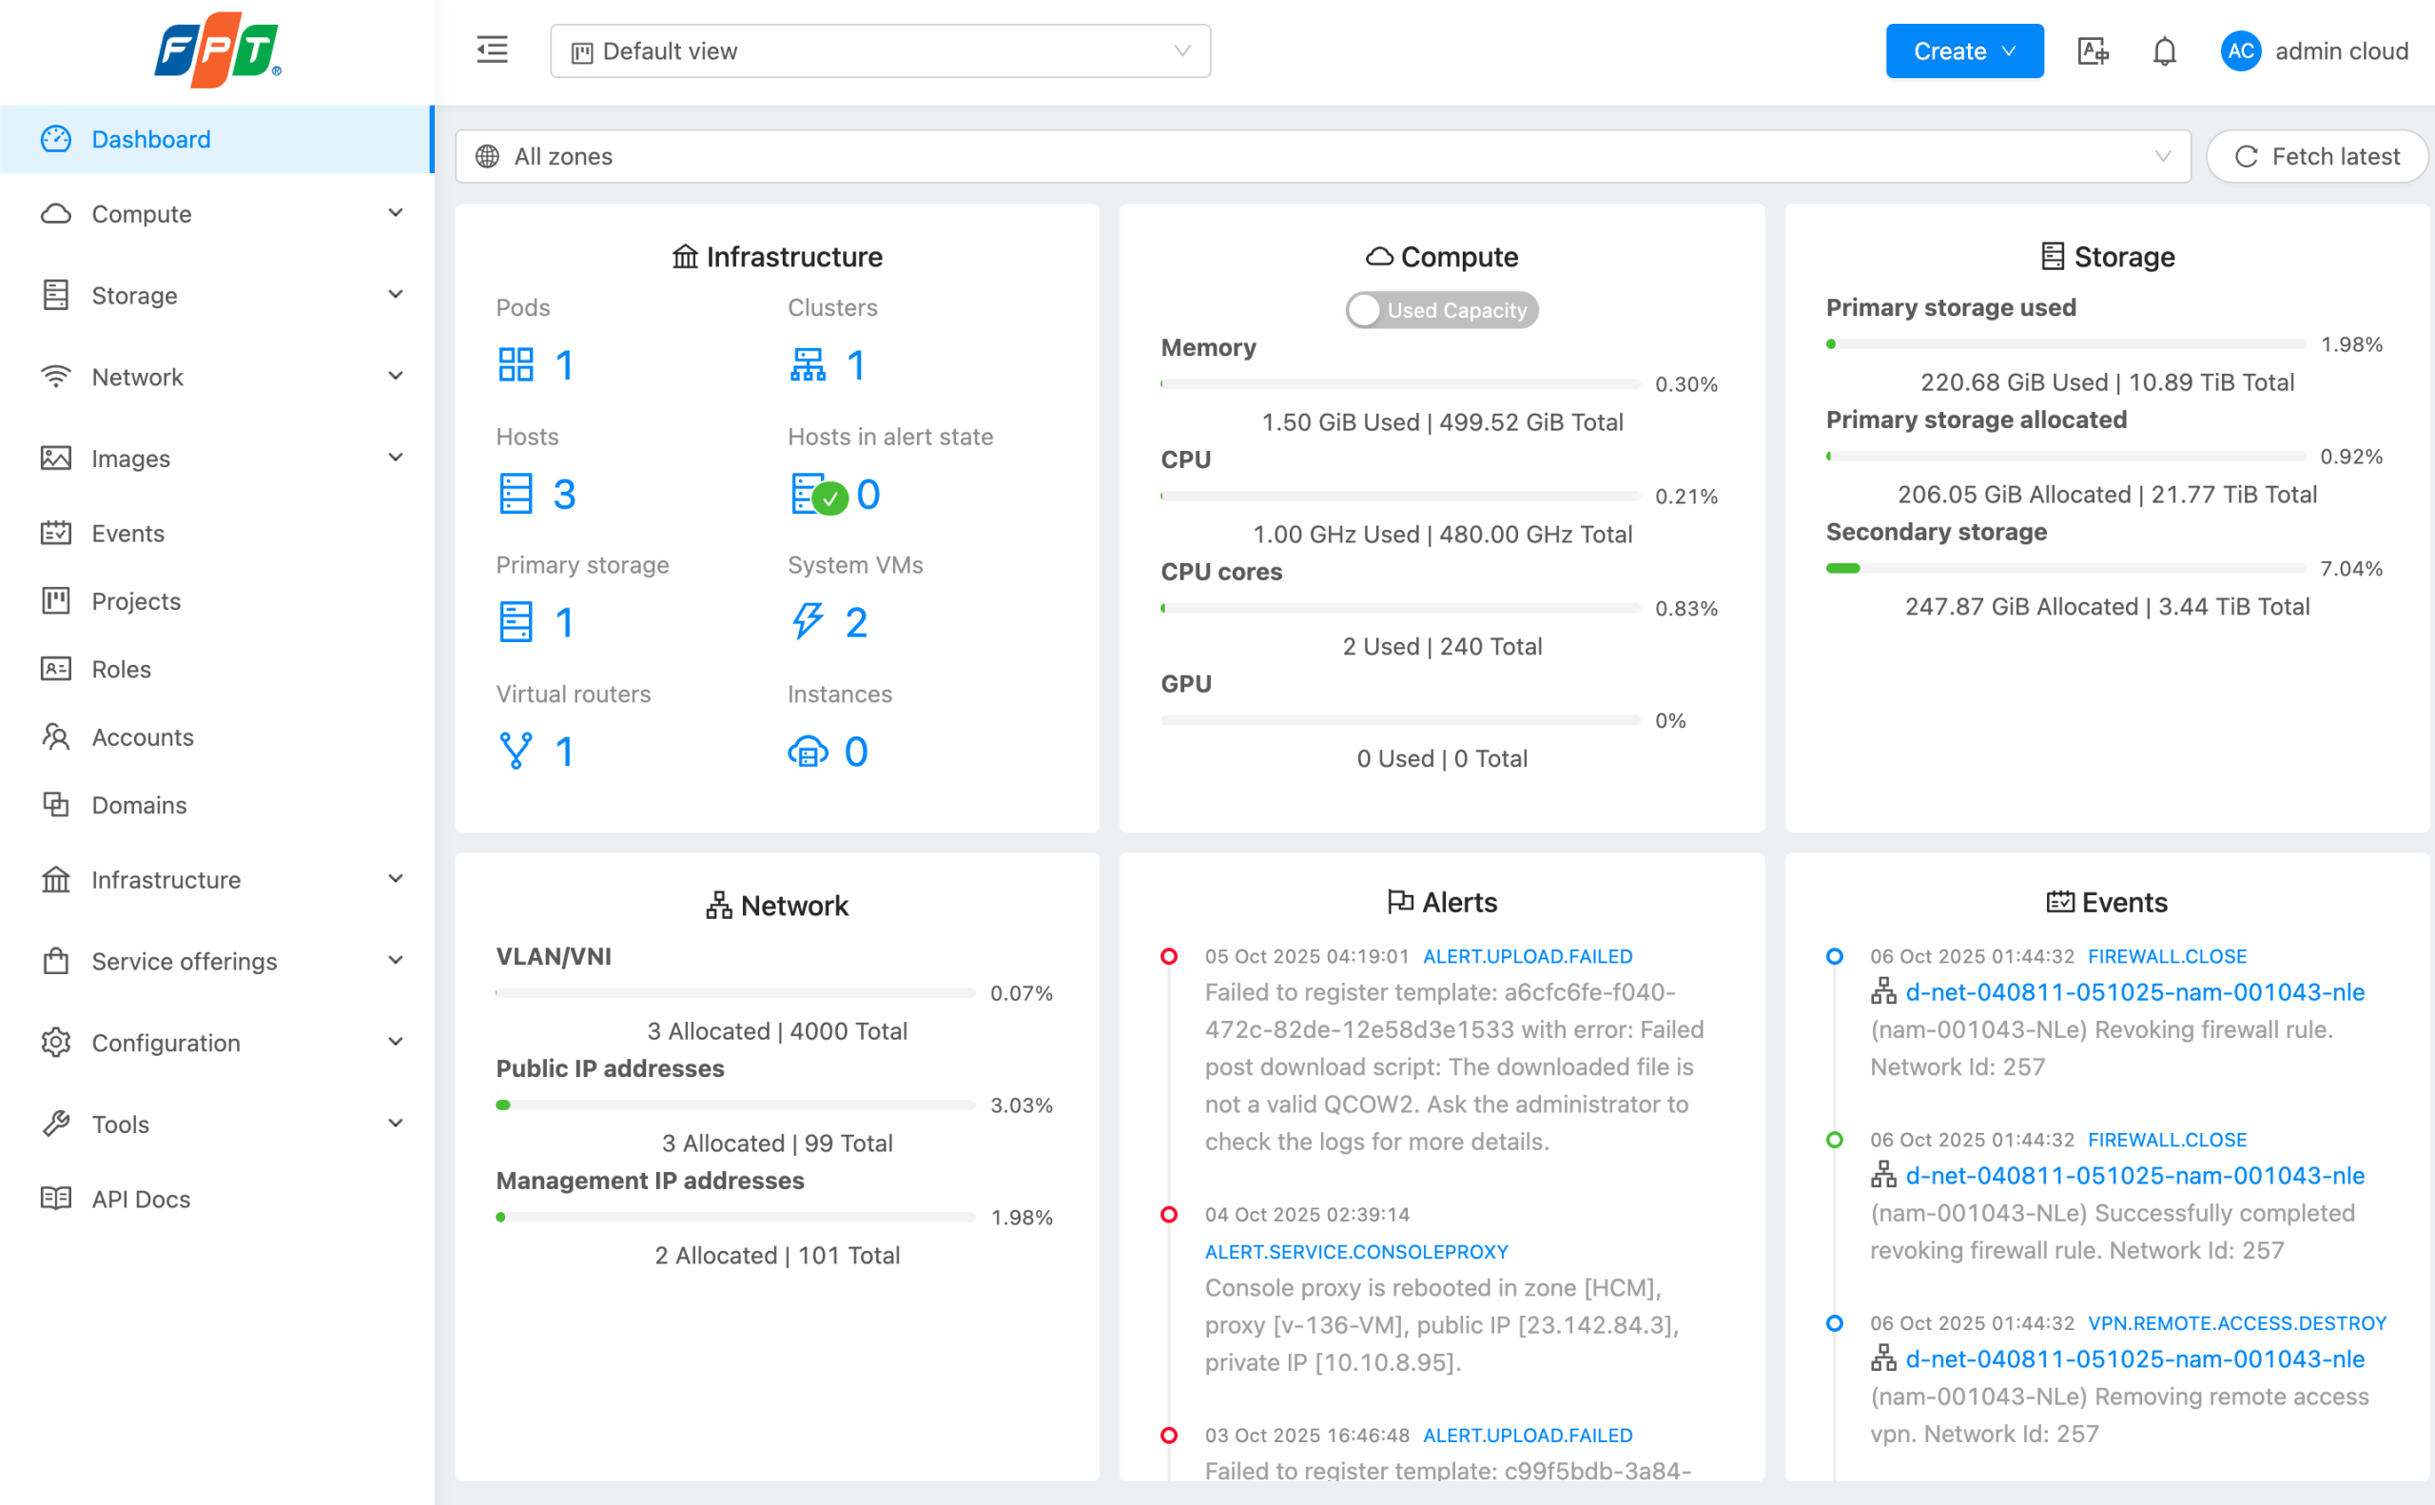
Task: Click the Fetch latest button
Action: point(2317,156)
